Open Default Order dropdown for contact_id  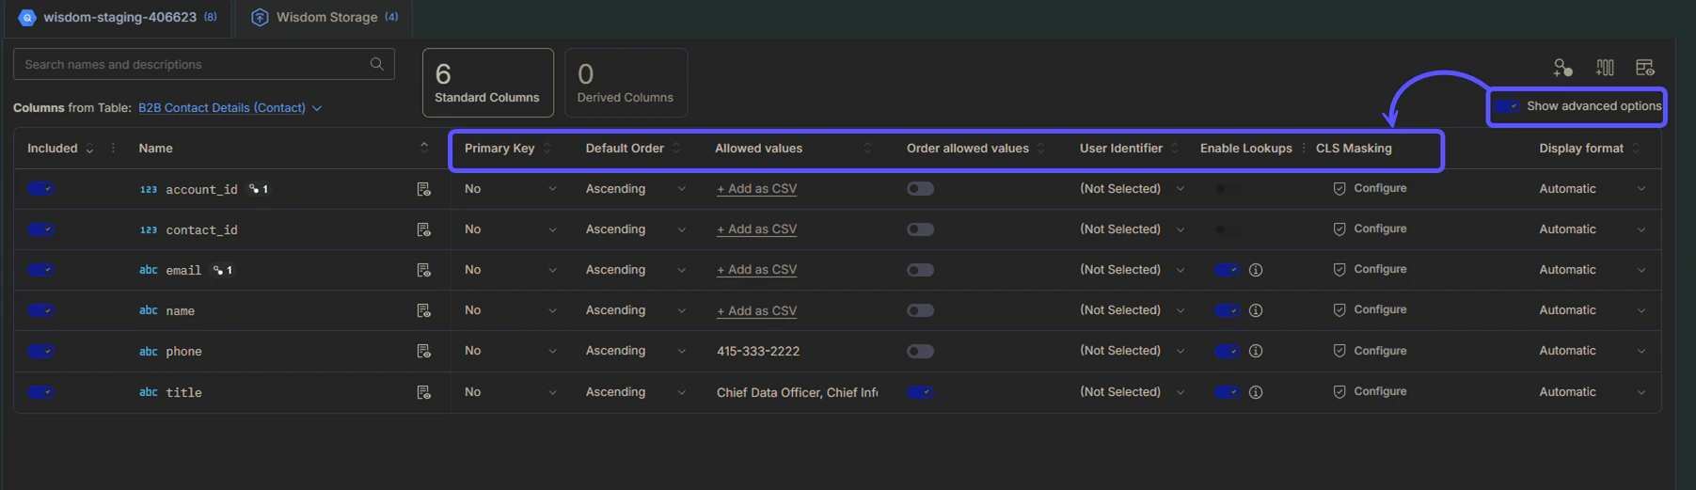pyautogui.click(x=636, y=229)
